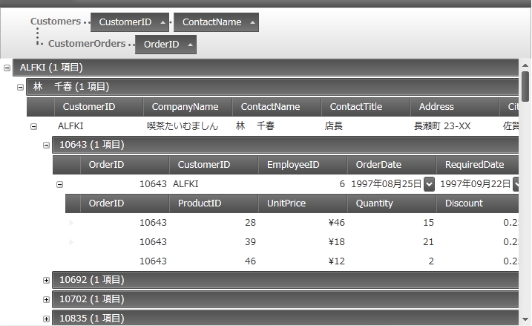
Task: Sort by CompanyName column header
Action: click(x=185, y=107)
